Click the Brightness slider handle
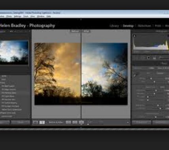Screen dimensions: 169x150 [158, 105]
